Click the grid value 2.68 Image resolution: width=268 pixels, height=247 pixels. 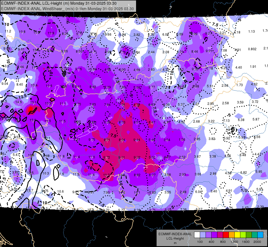click(196, 122)
